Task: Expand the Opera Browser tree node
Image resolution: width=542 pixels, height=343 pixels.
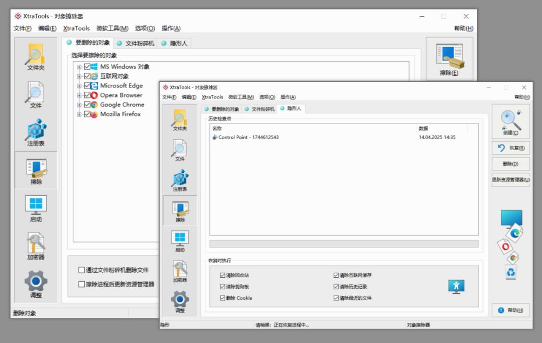Action: [x=79, y=95]
